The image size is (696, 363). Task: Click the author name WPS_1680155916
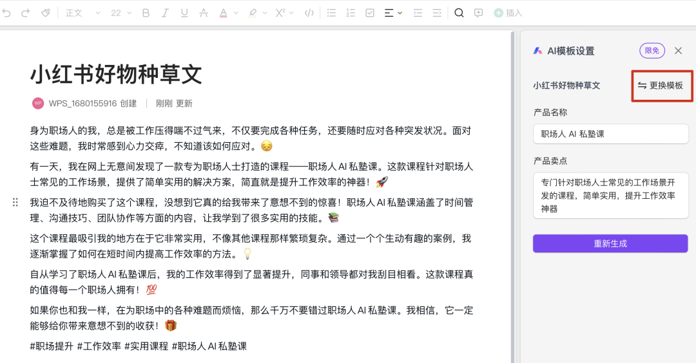pos(83,103)
